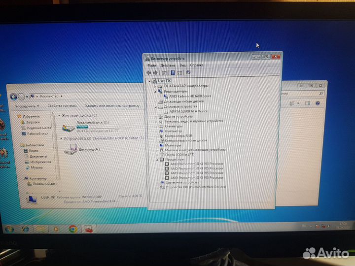The width and height of the screenshot is (355, 266).
Task: Select Системные устройства category
Action: pyautogui.click(x=182, y=182)
